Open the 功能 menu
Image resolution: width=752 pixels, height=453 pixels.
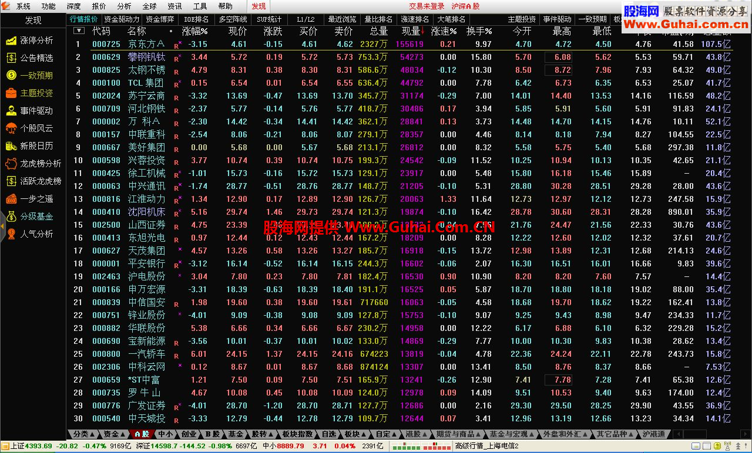click(49, 6)
